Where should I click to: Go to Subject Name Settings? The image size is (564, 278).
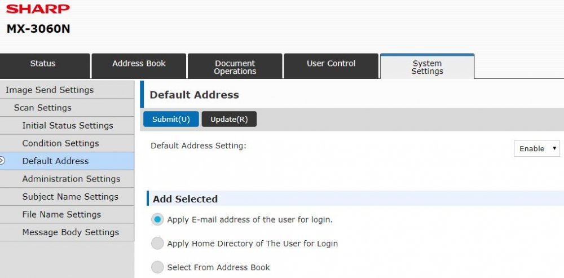click(x=70, y=197)
